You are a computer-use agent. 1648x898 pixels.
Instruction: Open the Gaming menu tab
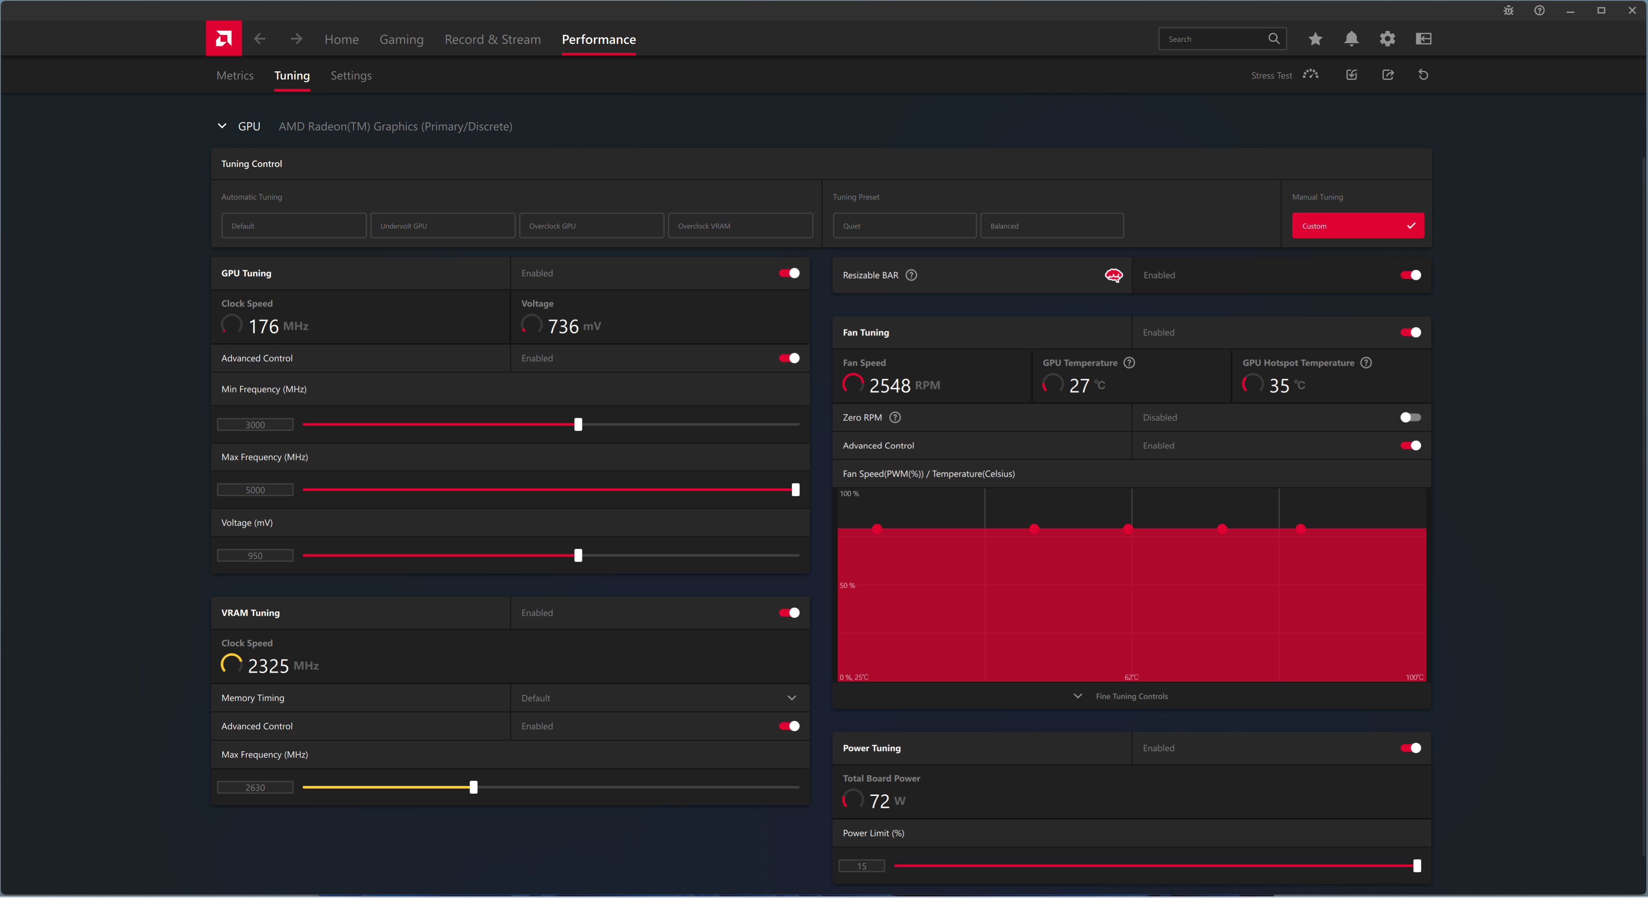[401, 39]
